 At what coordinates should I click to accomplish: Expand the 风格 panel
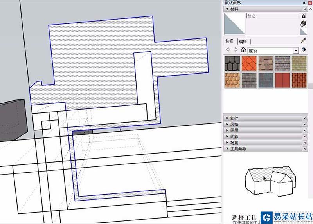(227, 124)
